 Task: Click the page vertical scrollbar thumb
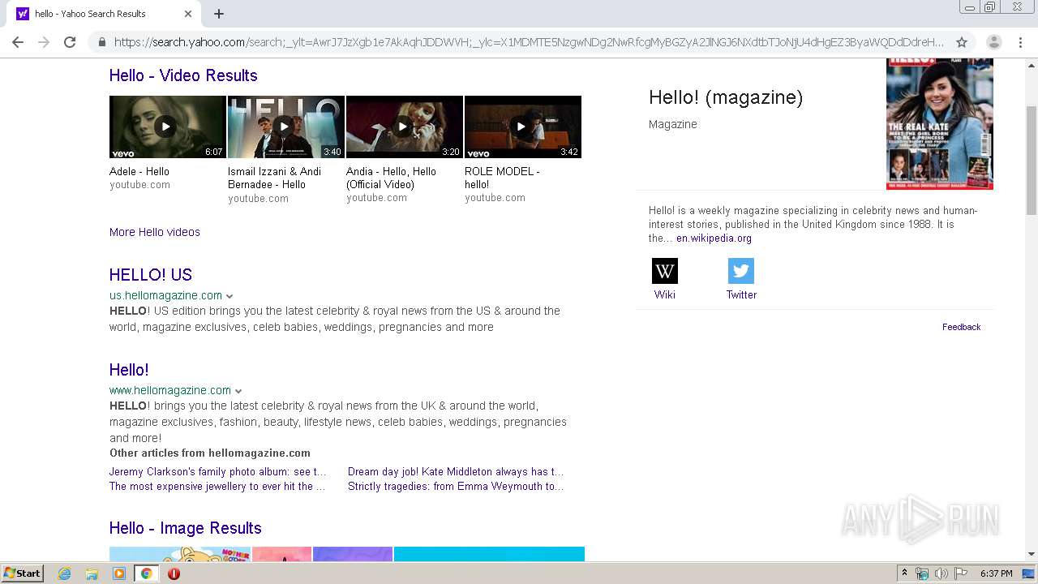(1032, 160)
